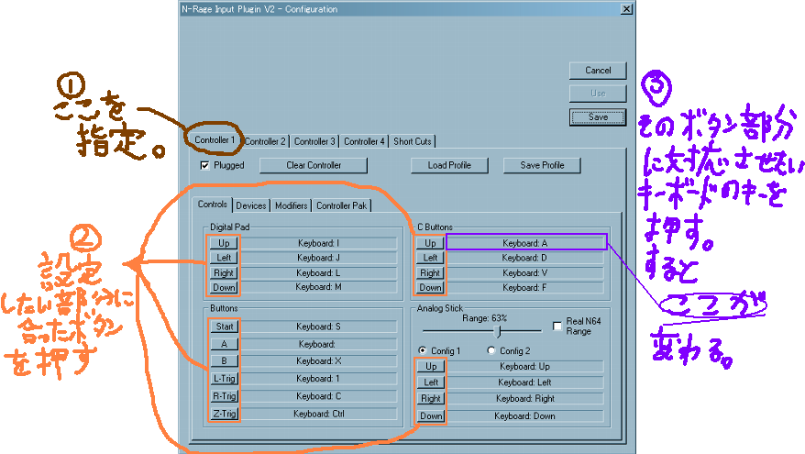Assign Analog Stick Down mapping
Screen dimensions: 805x454
431,416
